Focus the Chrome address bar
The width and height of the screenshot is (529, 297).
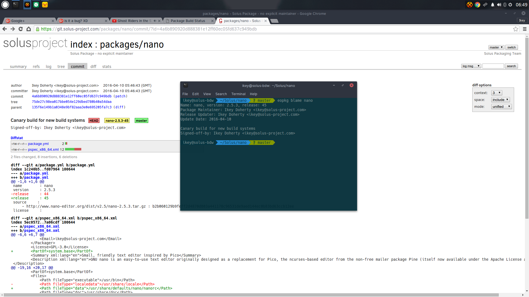276,29
